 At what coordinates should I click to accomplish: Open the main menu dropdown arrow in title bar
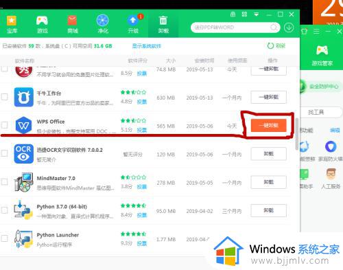pos(257,14)
